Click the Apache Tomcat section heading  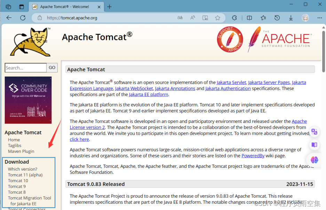point(86,70)
